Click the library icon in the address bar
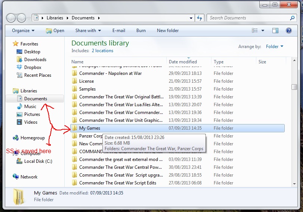Screen dimensions: 303x212 [36, 18]
